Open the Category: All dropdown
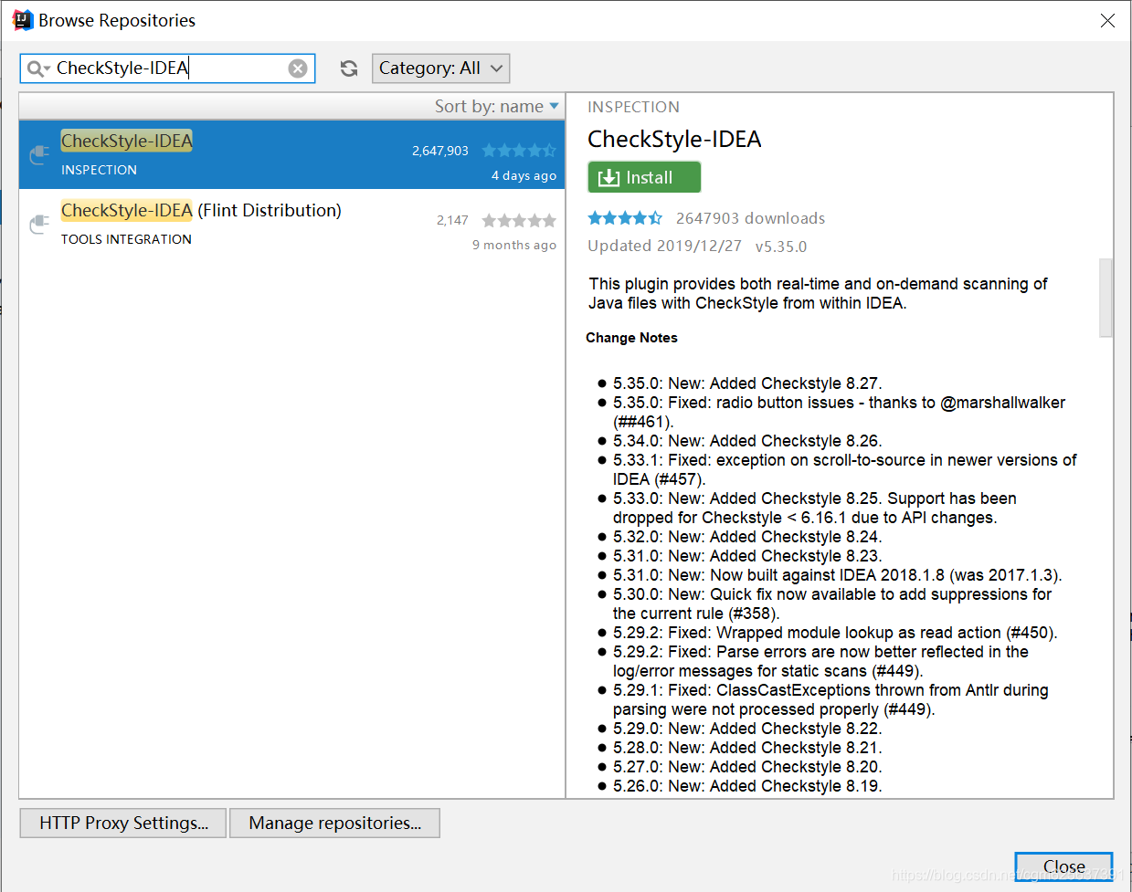The image size is (1132, 892). (x=440, y=68)
